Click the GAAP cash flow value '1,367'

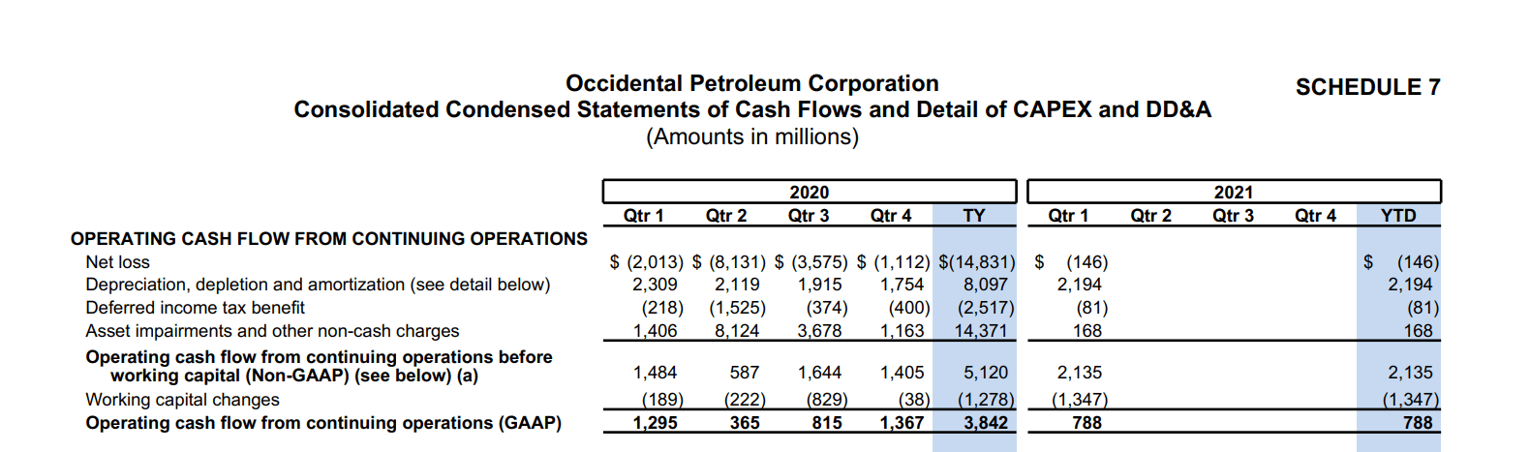pos(903,423)
